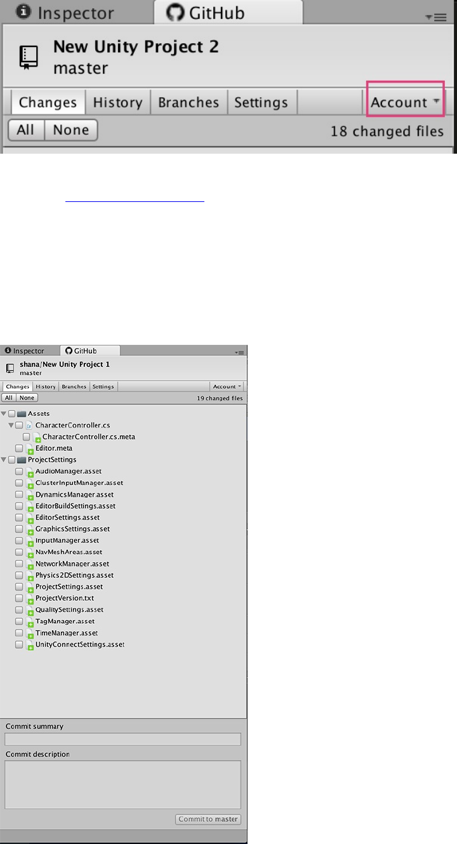Click added-file icon of Editor.meta
457x844 pixels.
coord(30,449)
